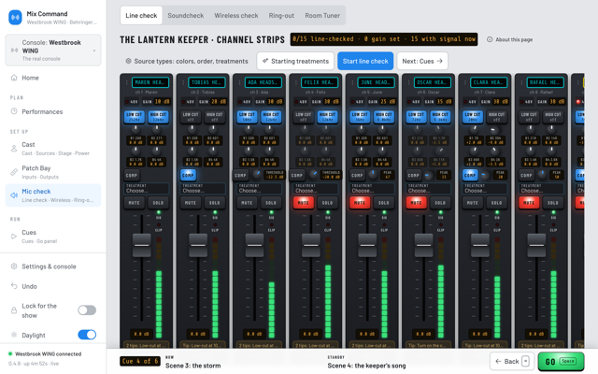Open Treatment dropdown on Maren channel
598x374 pixels.
(x=147, y=188)
